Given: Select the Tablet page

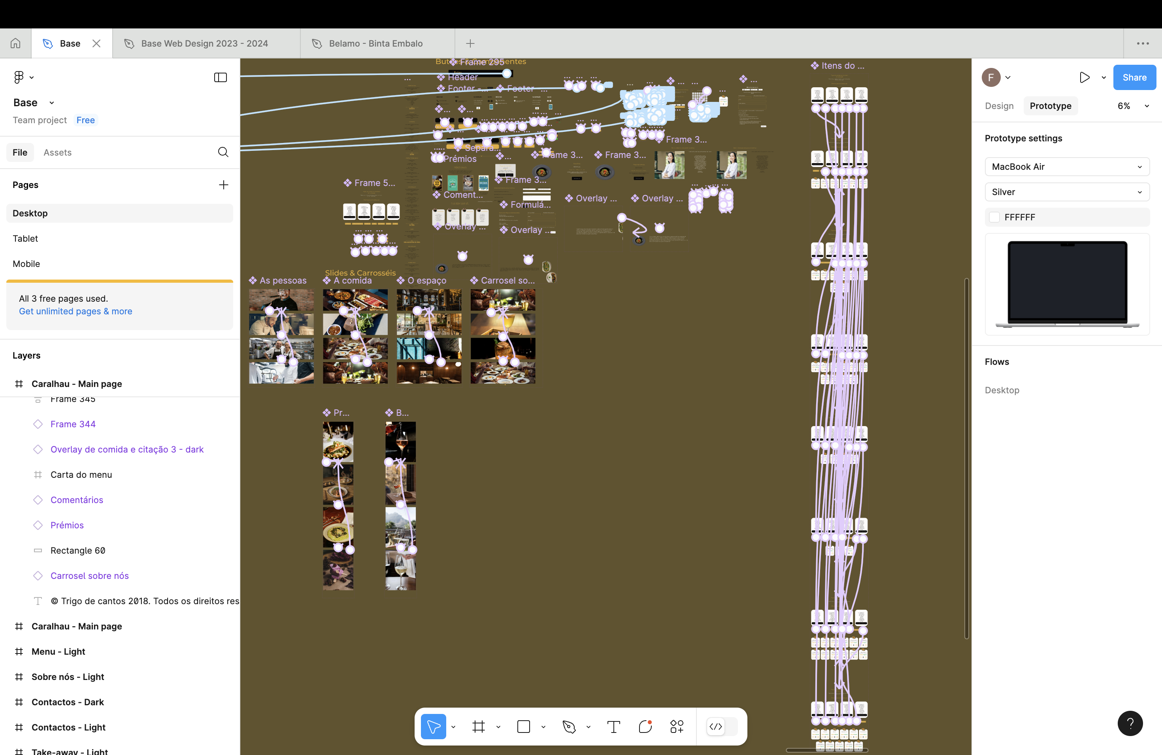Looking at the screenshot, I should tap(25, 239).
